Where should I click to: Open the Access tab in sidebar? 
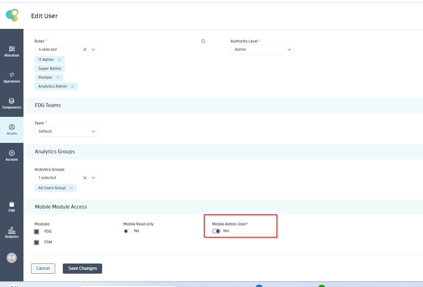[12, 130]
